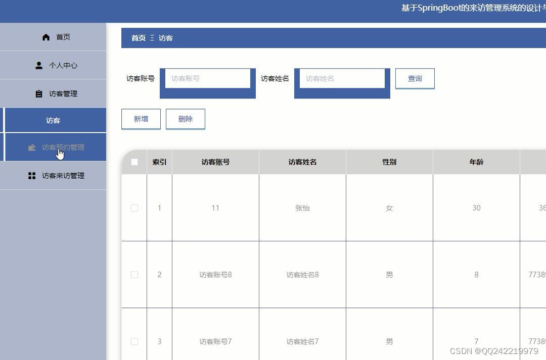Screen dimensions: 546x360
Task: Select the checkbox for 访客姓名8 row
Action: click(x=134, y=275)
